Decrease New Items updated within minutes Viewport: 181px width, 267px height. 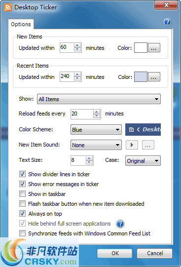[x=77, y=49]
